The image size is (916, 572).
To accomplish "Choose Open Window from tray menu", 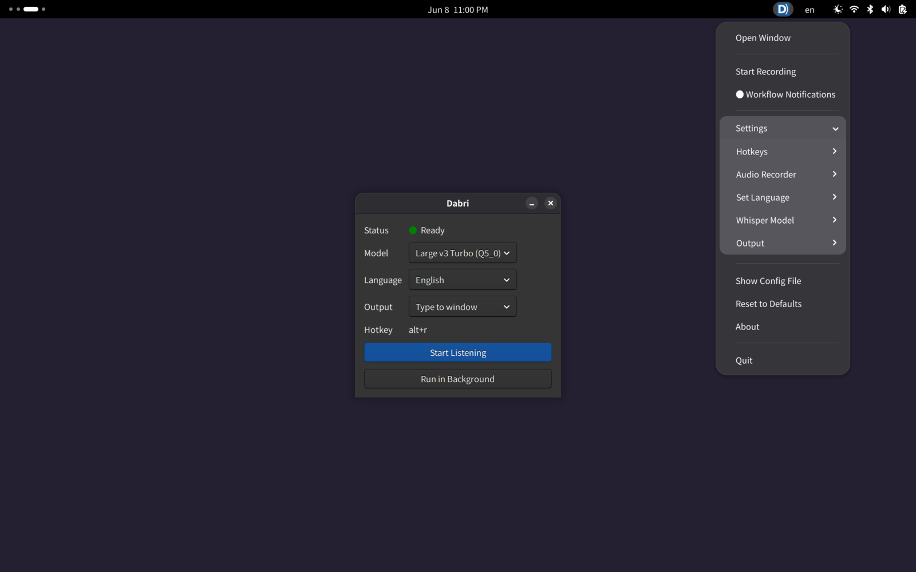I will coord(783,38).
